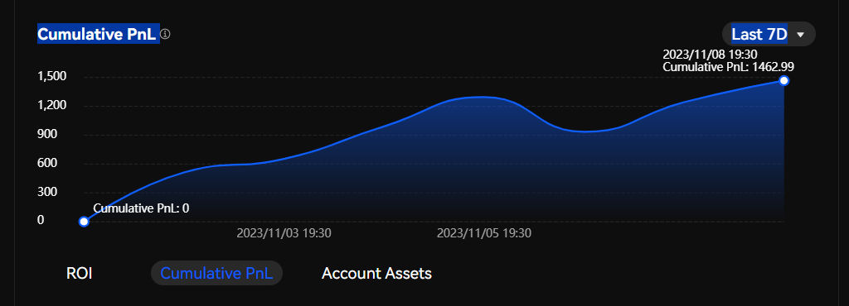Click the 'Cumulative PnL: 1462.99' tooltip text
849x306 pixels.
728,67
